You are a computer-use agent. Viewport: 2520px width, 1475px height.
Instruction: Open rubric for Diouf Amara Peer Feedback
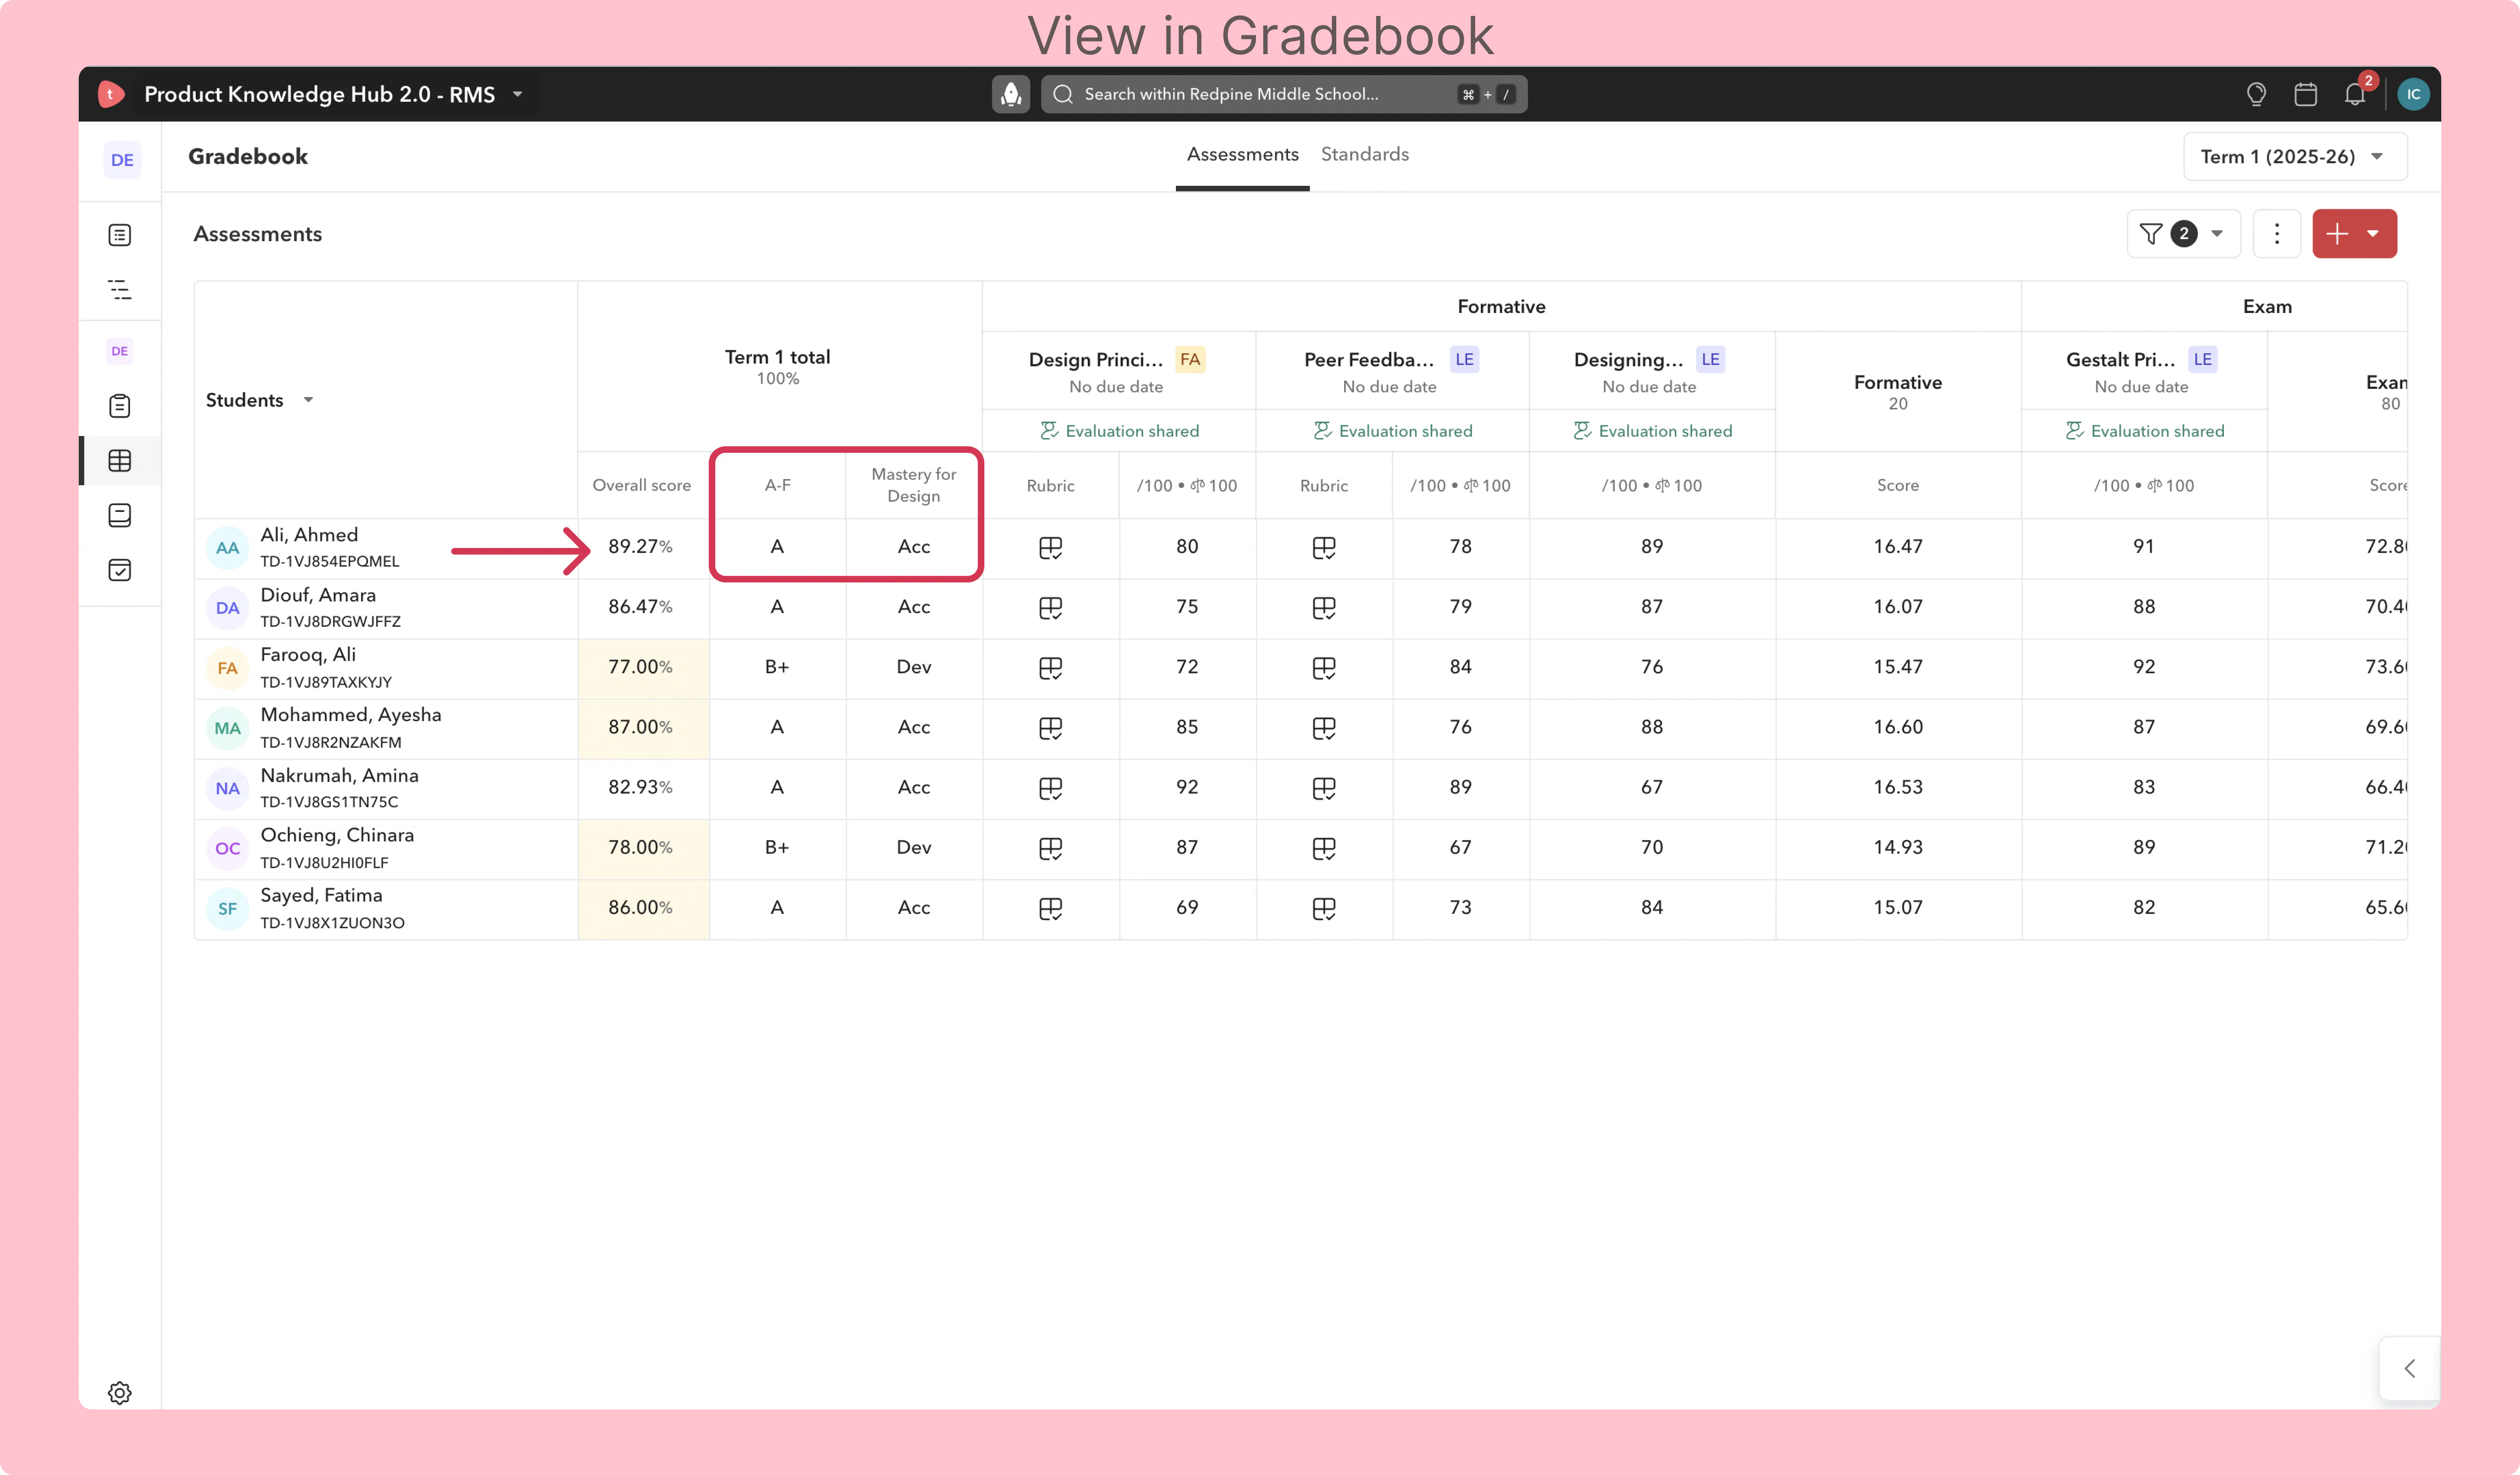[x=1324, y=608]
